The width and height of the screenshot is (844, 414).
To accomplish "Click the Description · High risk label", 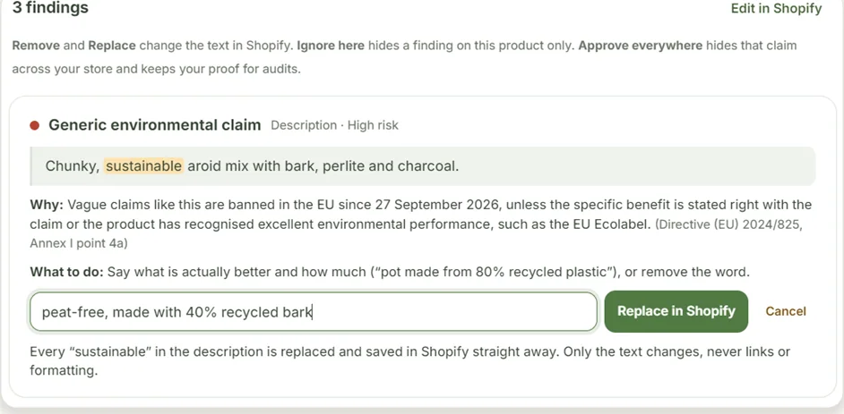I will (x=334, y=126).
